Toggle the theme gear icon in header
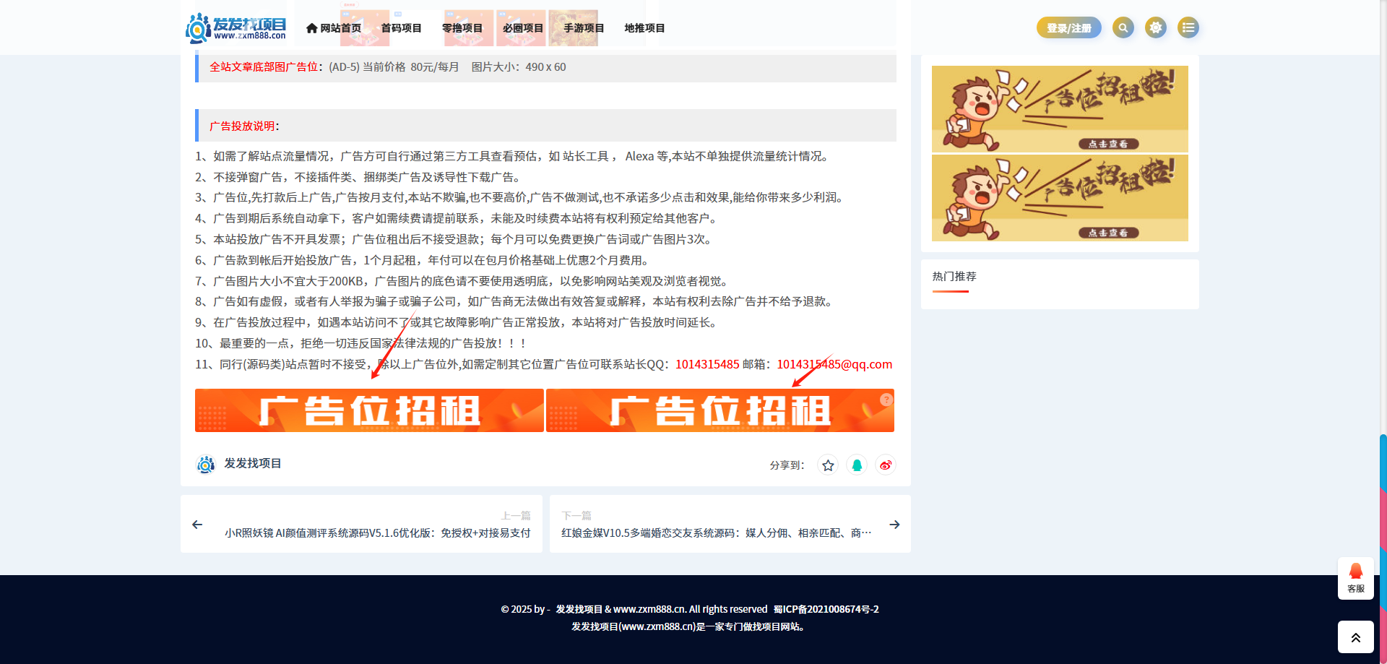The image size is (1387, 664). tap(1156, 27)
